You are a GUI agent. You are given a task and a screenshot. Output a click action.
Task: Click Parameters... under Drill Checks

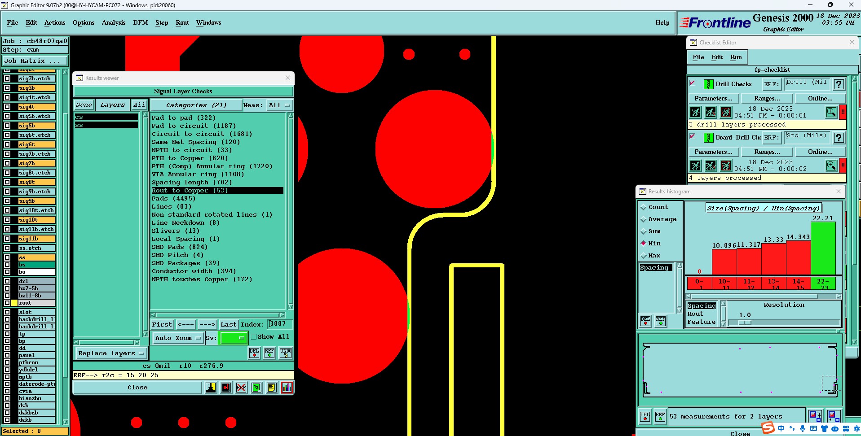coord(713,98)
